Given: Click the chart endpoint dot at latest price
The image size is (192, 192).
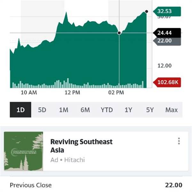Looking at the screenshot, I should [x=147, y=12].
